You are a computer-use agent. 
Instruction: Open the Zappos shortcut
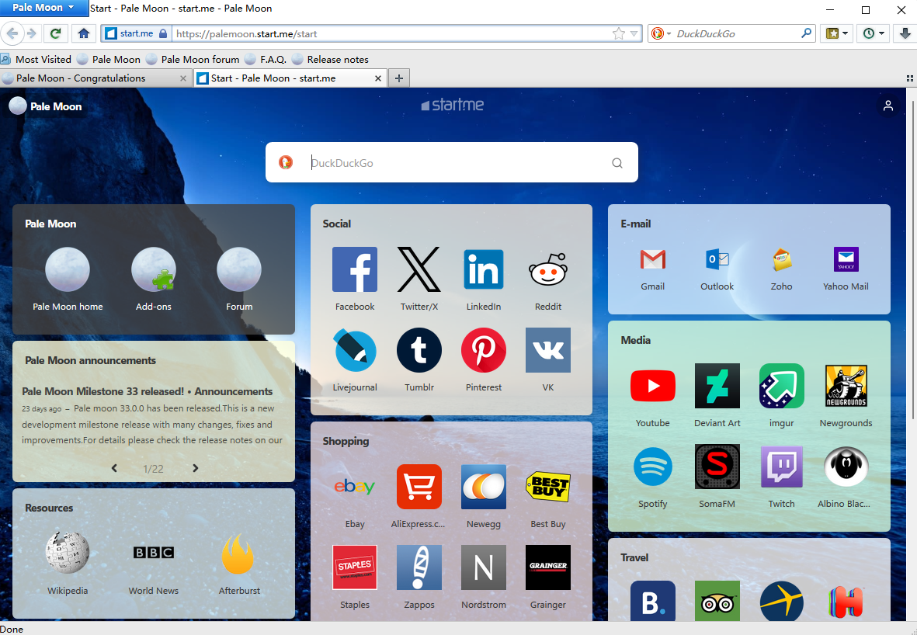pyautogui.click(x=419, y=567)
